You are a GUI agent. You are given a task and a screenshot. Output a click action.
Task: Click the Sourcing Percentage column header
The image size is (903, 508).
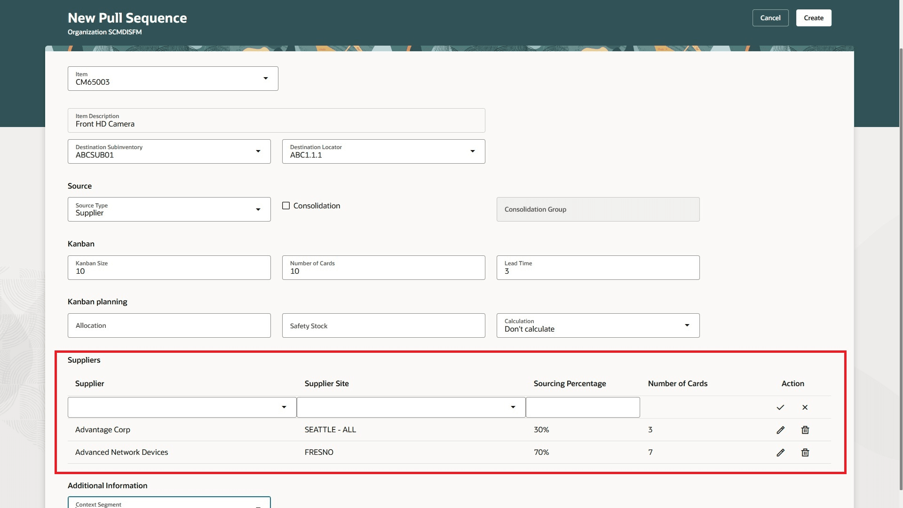click(570, 384)
